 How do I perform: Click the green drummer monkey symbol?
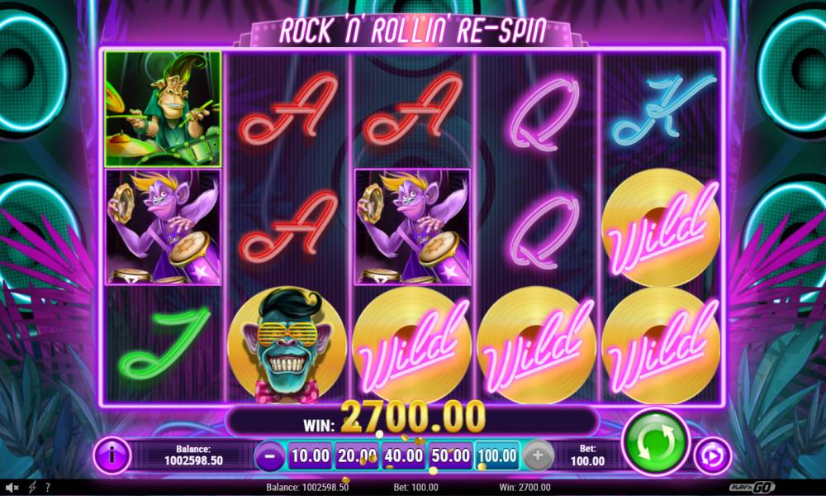[163, 109]
